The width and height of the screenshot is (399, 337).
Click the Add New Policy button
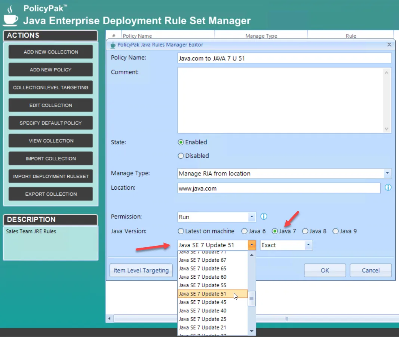tap(50, 70)
